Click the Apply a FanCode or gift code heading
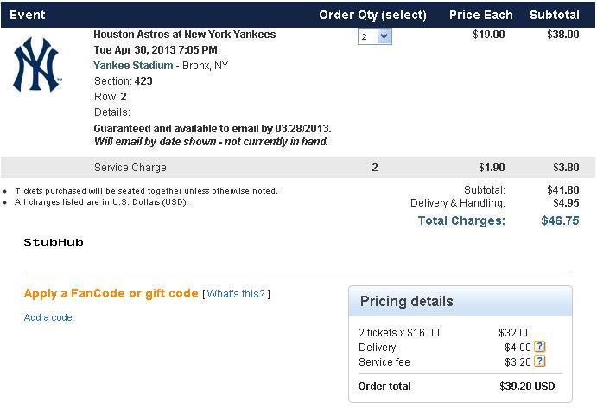 click(x=111, y=293)
